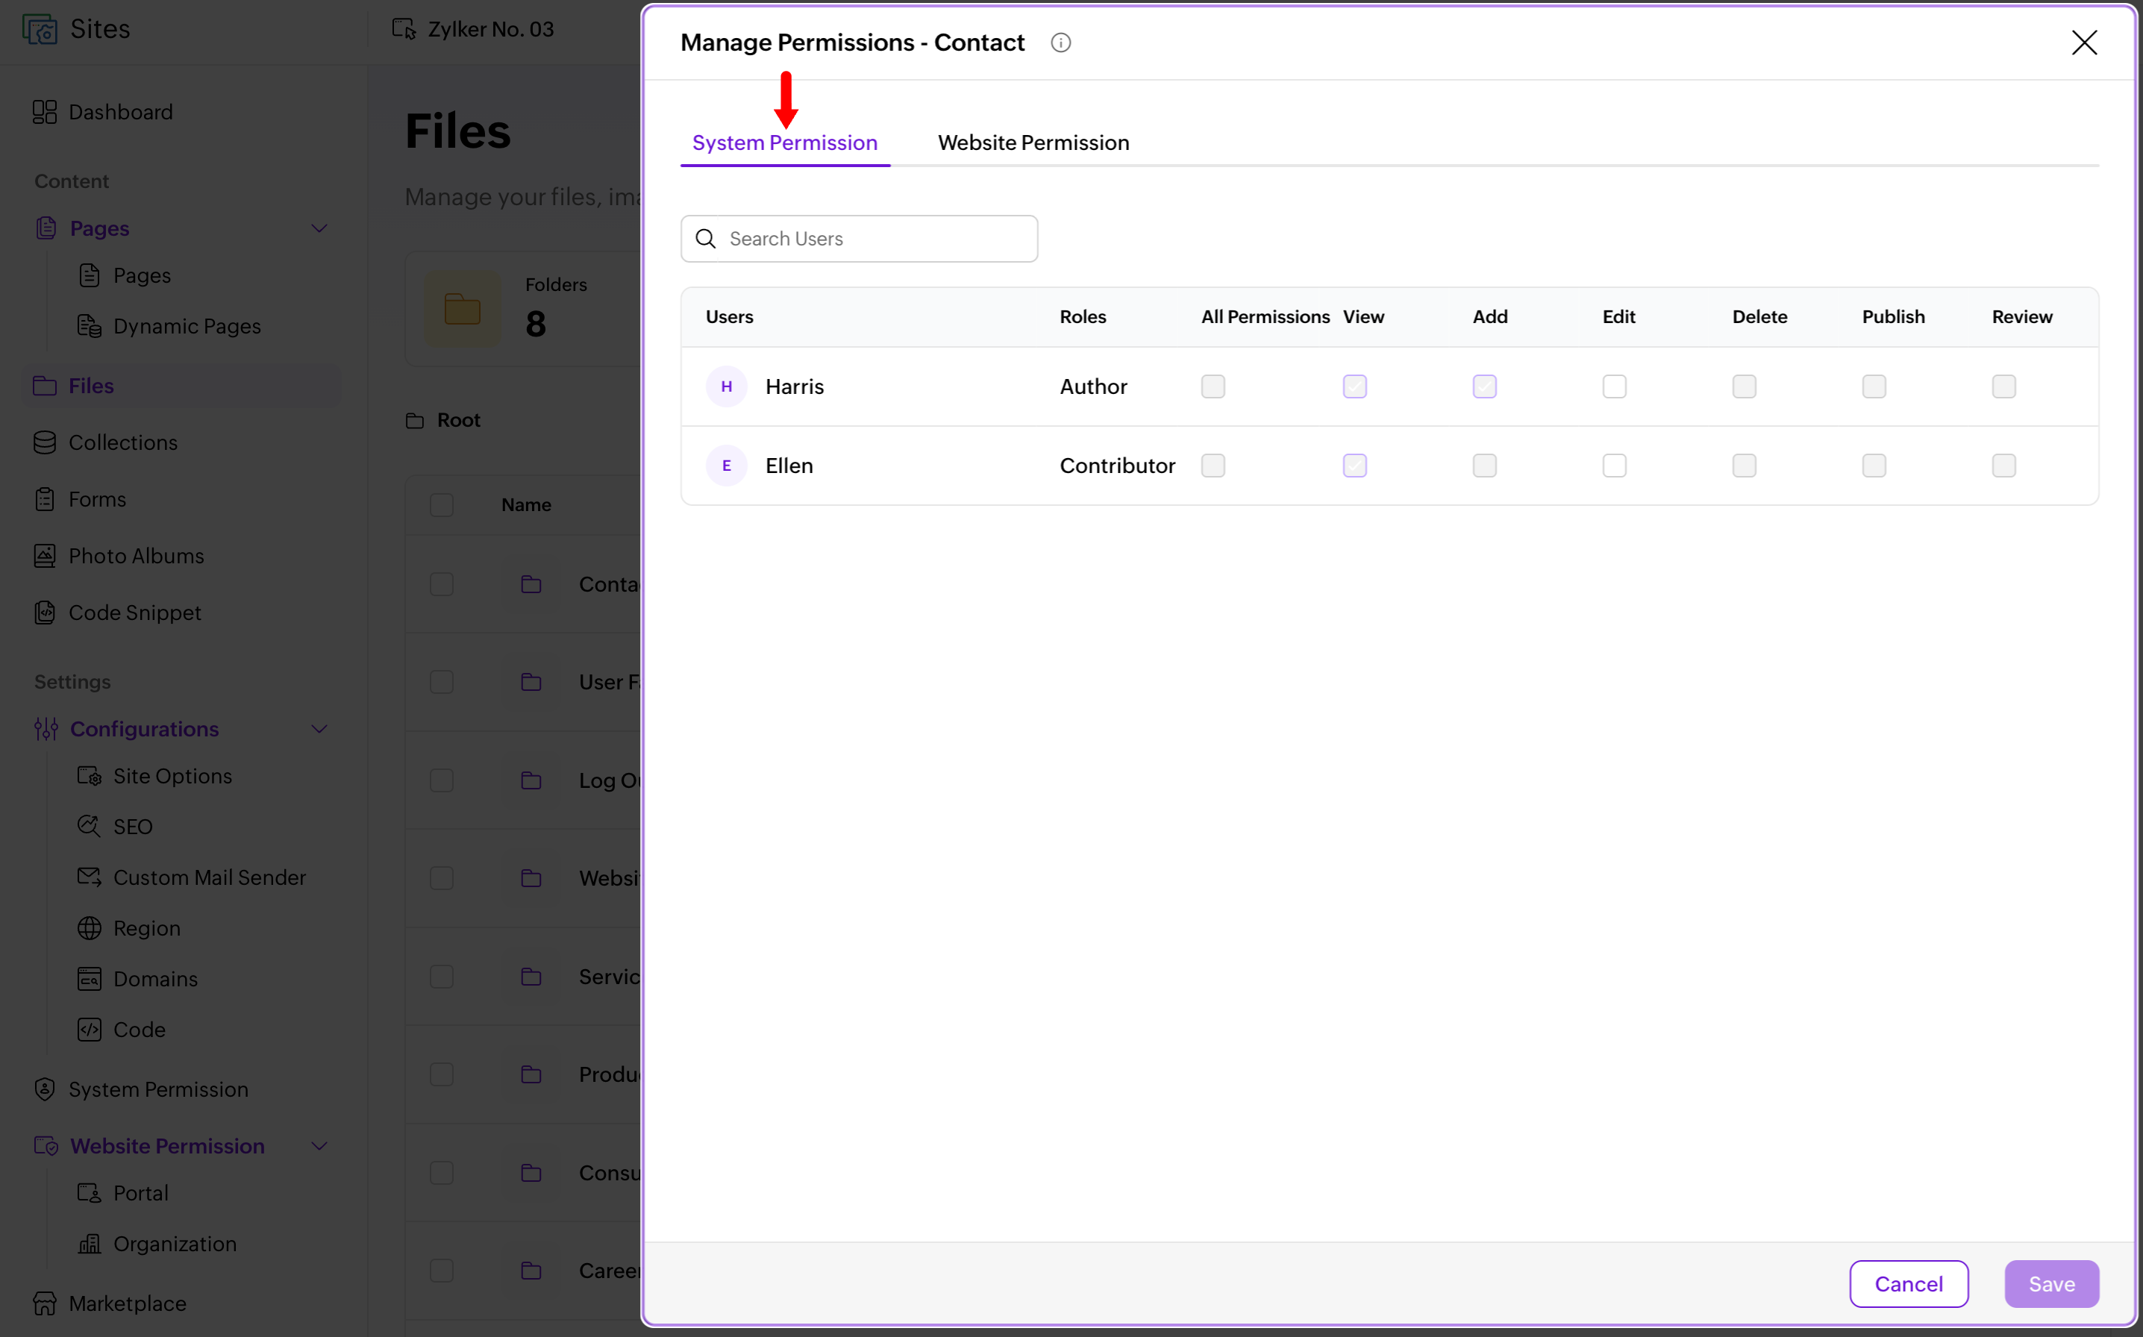
Task: Open Custom Mail Sender icon
Action: pyautogui.click(x=90, y=877)
